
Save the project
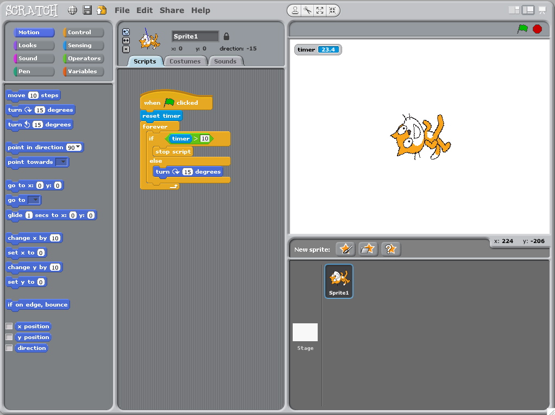point(87,10)
